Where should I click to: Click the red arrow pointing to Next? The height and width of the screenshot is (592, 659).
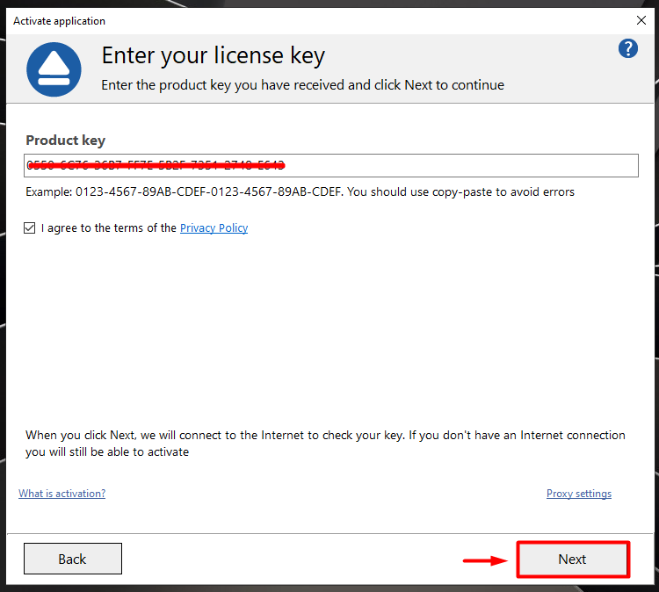point(486,560)
